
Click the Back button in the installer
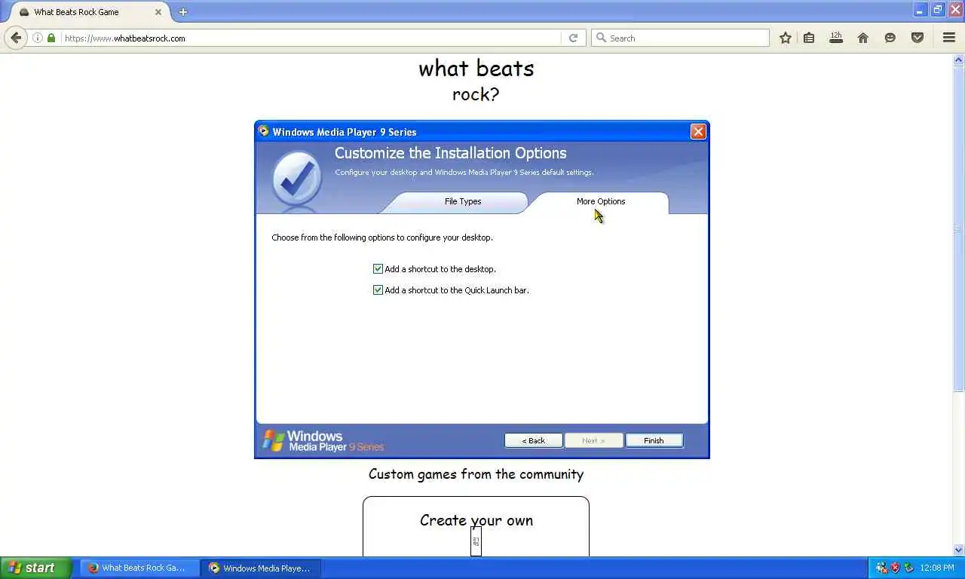[x=534, y=440]
